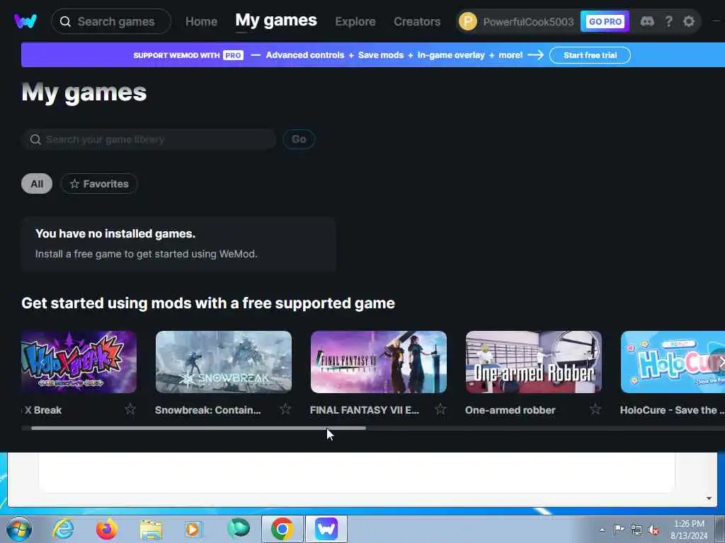Favorite FINAL FANTASY VII star
The height and width of the screenshot is (543, 725).
[x=440, y=409]
